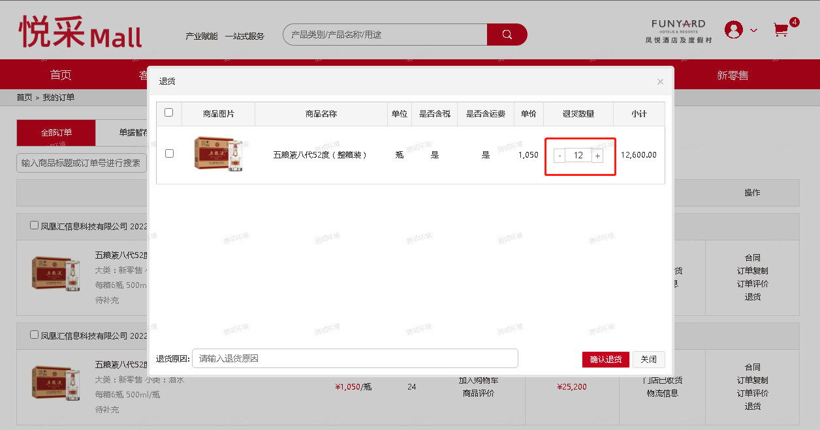The image size is (820, 430).
Task: Click 订单复制 for the first order
Action: pos(753,271)
